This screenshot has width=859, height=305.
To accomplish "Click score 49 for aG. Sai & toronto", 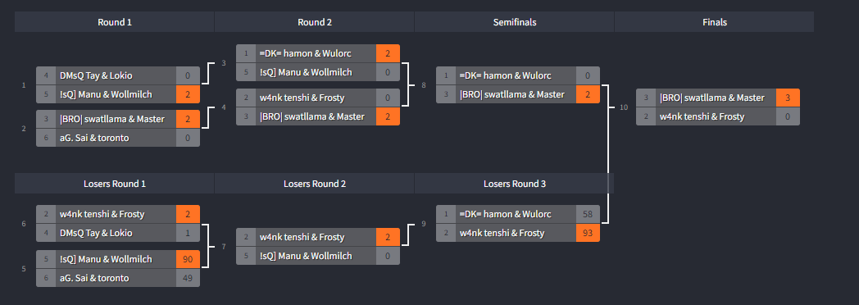I will point(188,278).
